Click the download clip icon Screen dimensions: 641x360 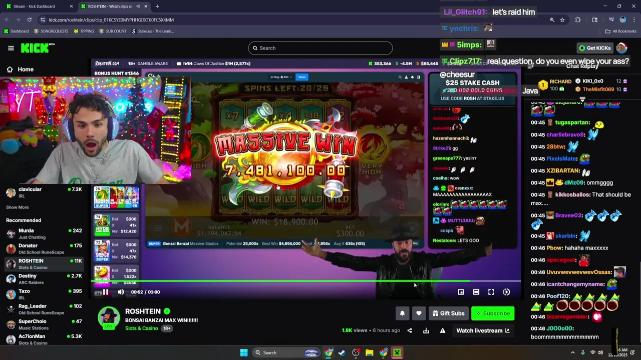(x=426, y=330)
